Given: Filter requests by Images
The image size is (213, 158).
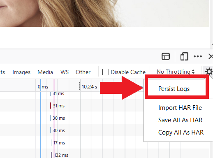Looking at the screenshot, I should (x=21, y=72).
